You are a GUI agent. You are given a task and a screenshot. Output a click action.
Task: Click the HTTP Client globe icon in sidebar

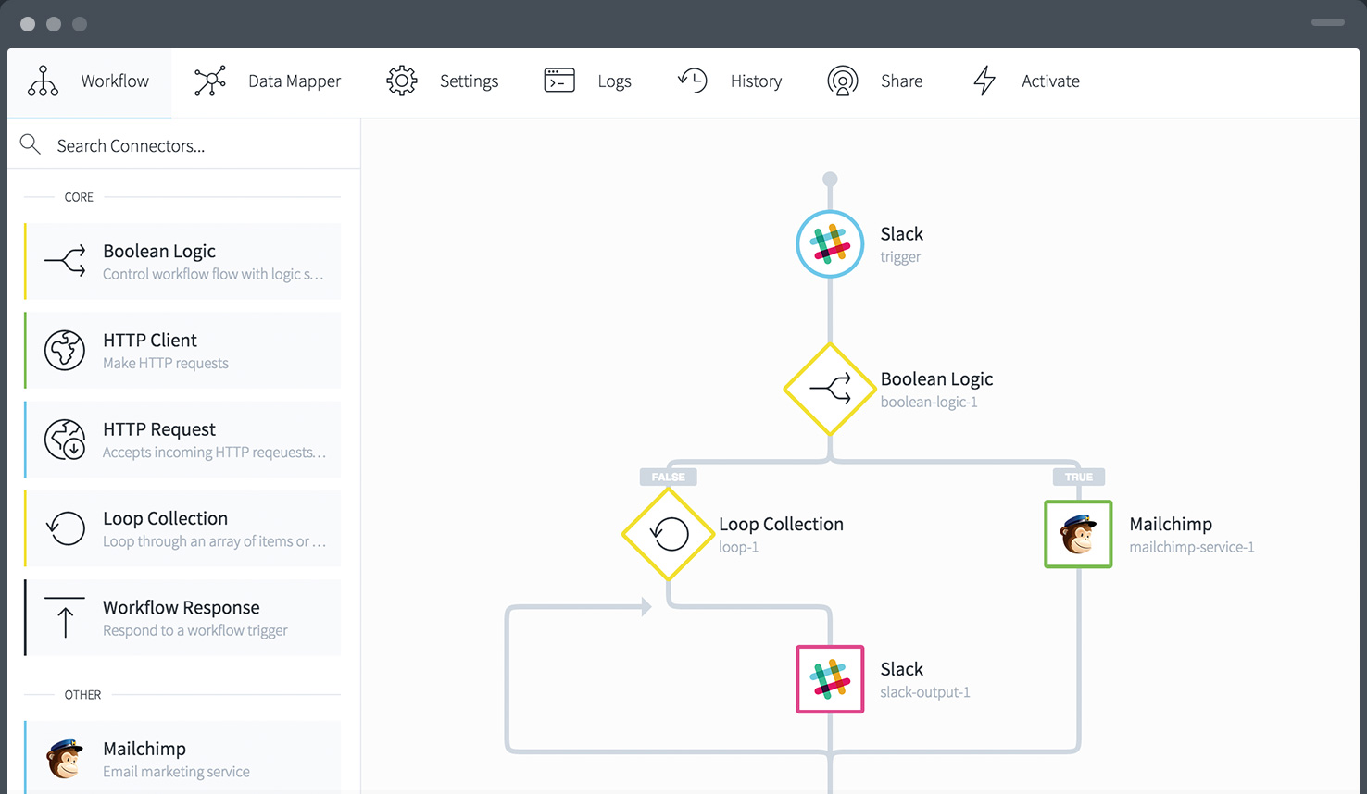click(x=65, y=351)
